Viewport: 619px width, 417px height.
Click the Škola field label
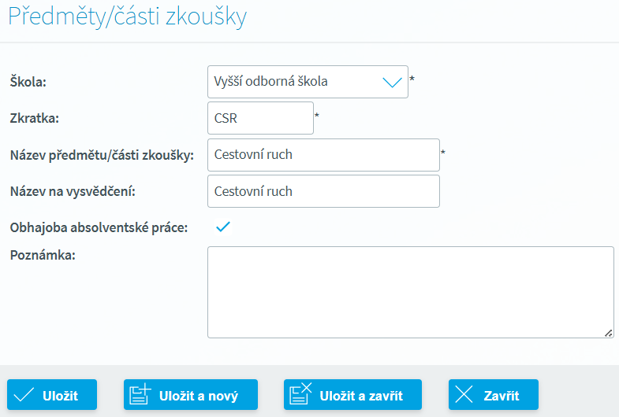(x=28, y=82)
